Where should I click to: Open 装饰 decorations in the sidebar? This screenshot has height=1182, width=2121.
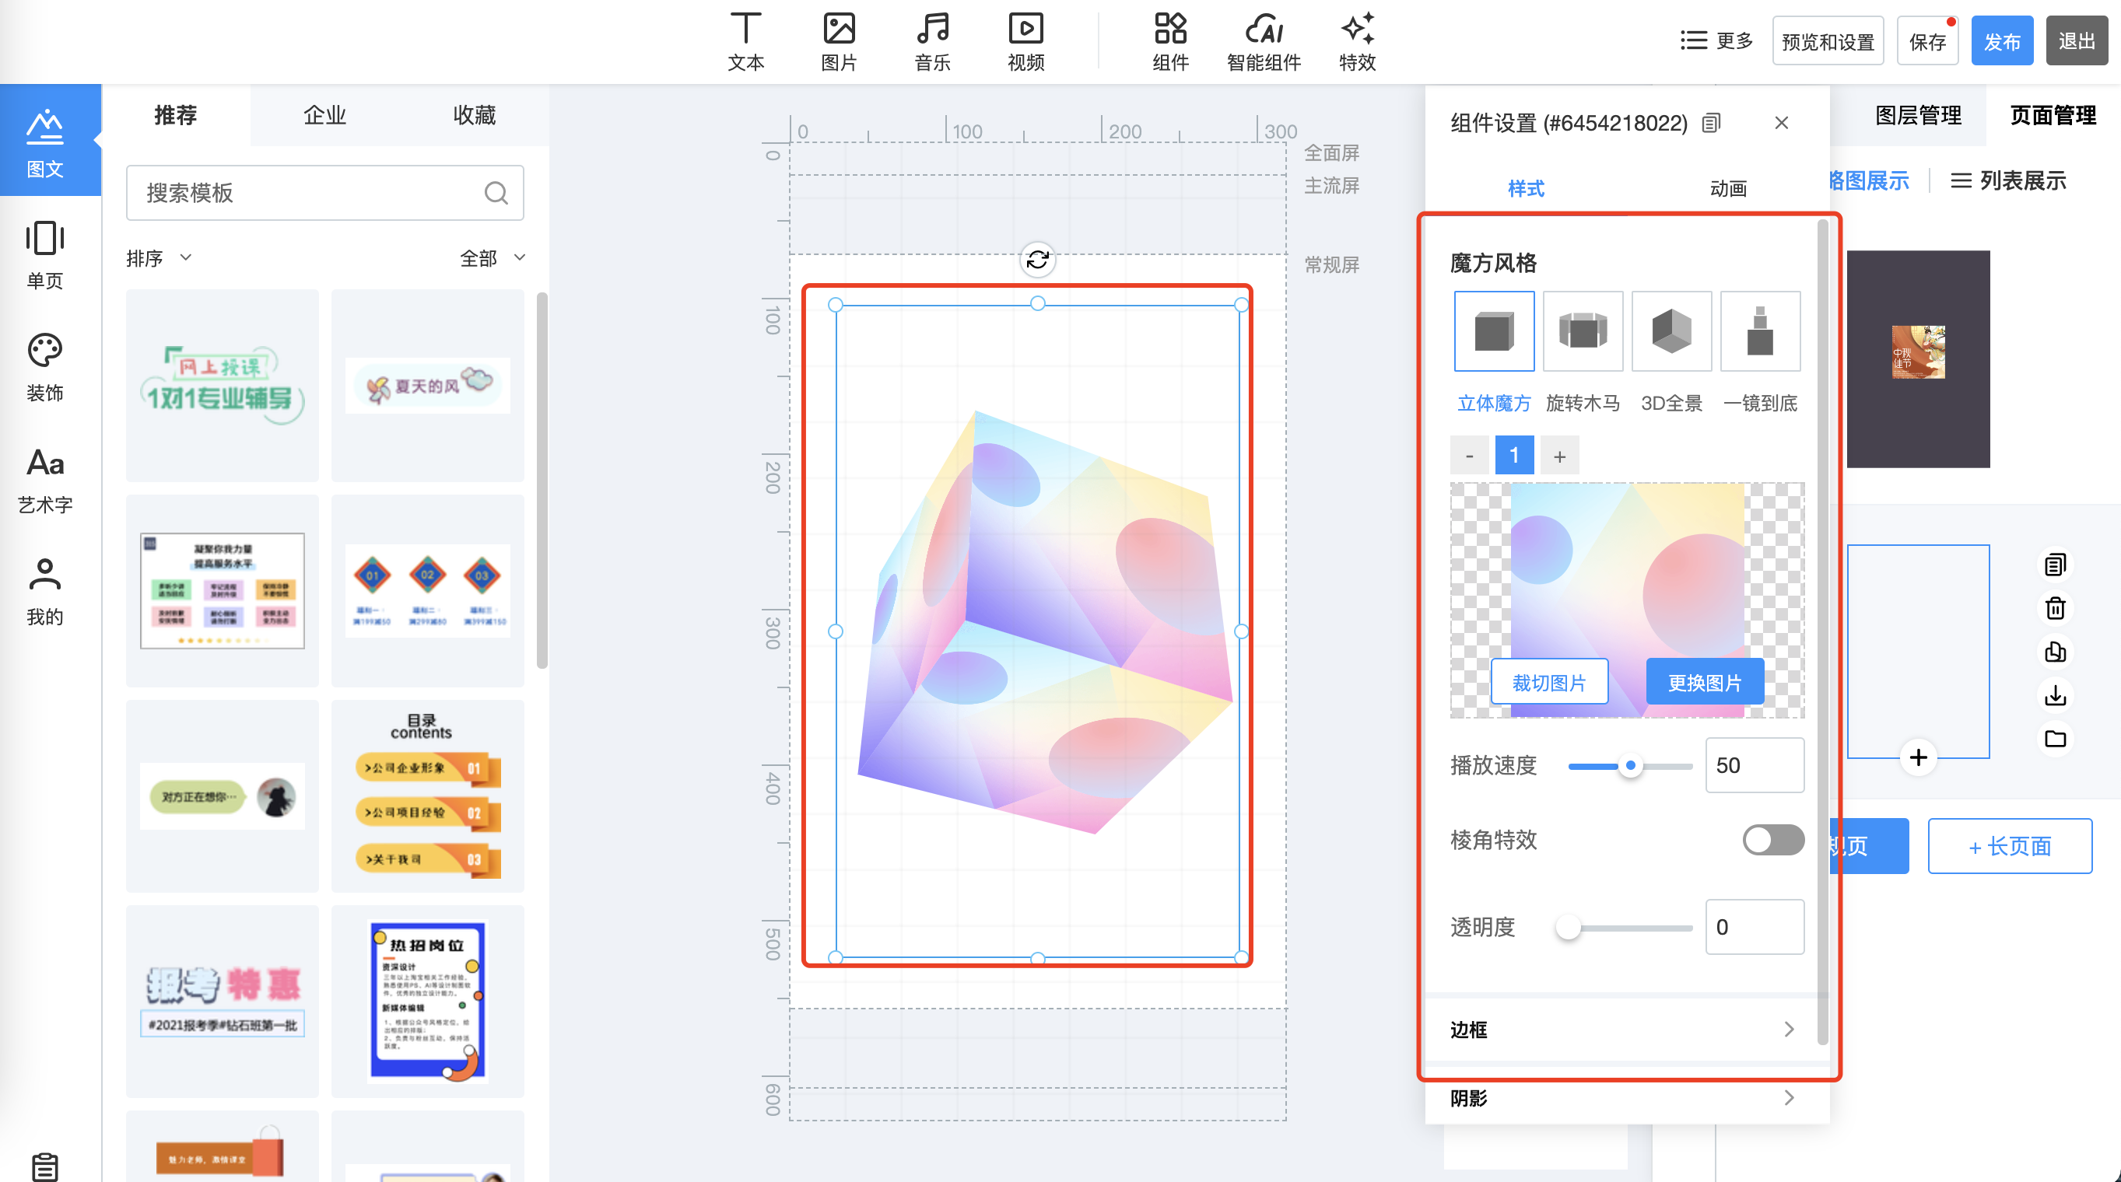[45, 367]
